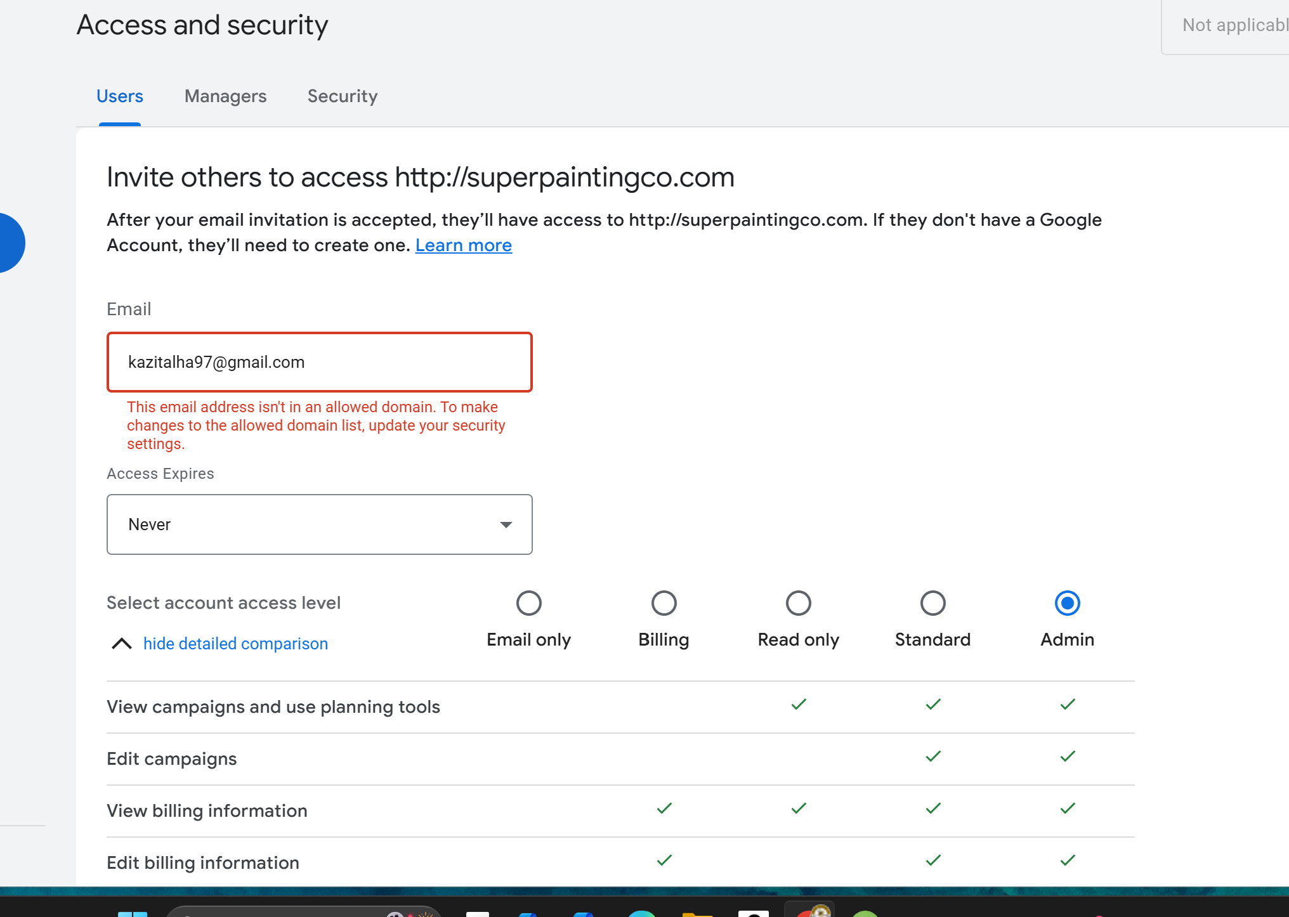
Task: Select the Email only access level
Action: coord(528,603)
